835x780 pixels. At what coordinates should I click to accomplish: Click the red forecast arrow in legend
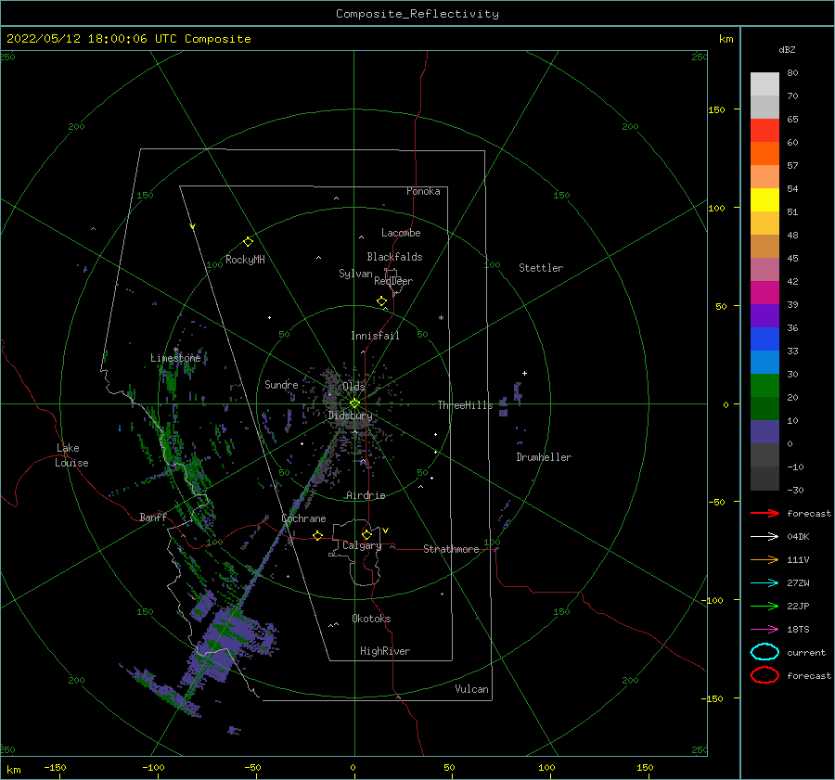764,513
